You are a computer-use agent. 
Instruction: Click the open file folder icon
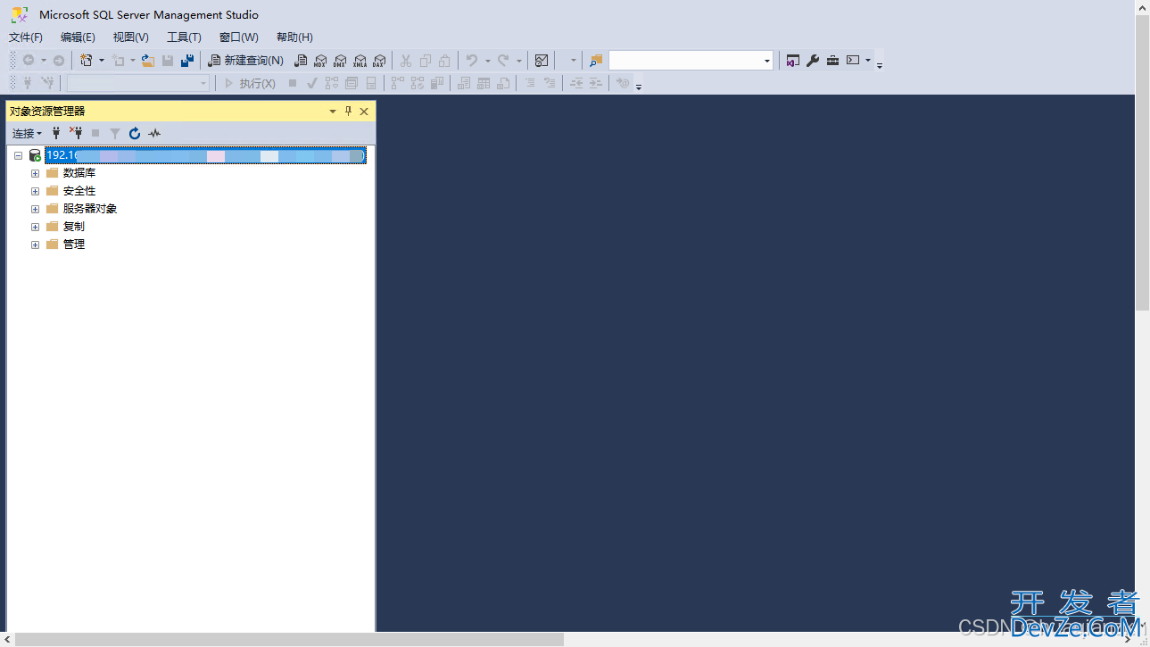click(148, 61)
